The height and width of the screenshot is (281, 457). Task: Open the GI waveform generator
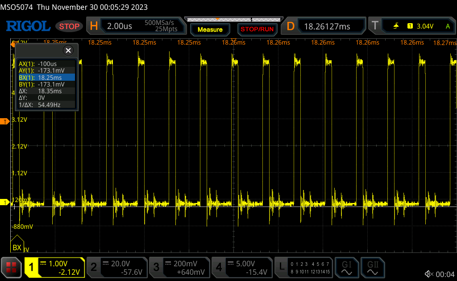coord(347,267)
